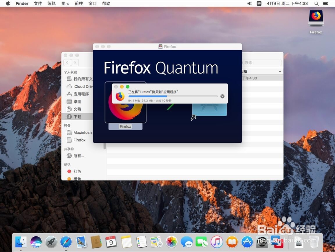Click the Applications folder alias in the disk image window
This screenshot has width=335, height=252.
pyautogui.click(x=209, y=110)
